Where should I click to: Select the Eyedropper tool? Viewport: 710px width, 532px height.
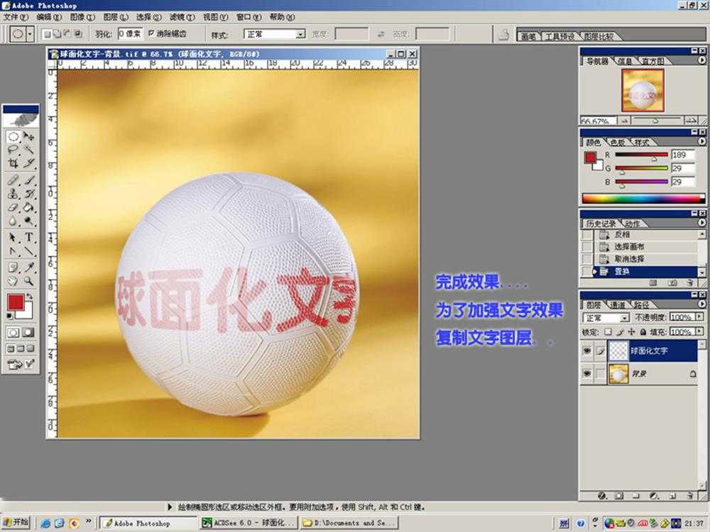pos(28,267)
